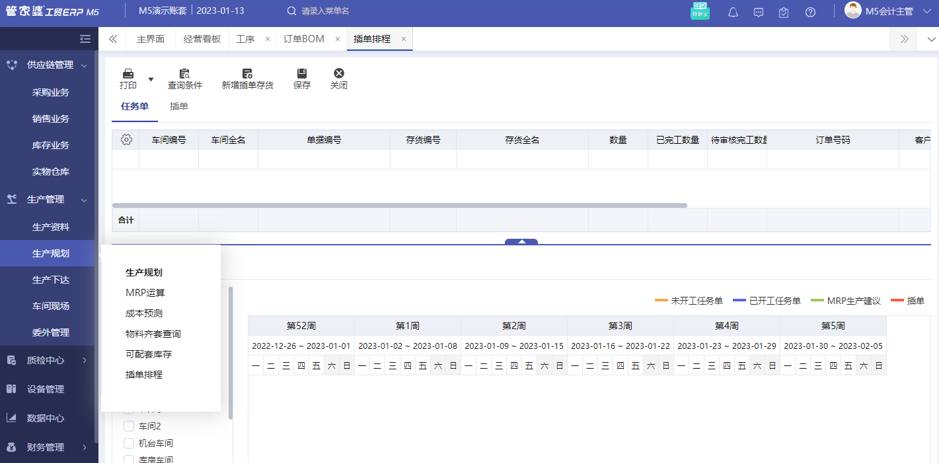Open the print options dropdown arrow

click(151, 78)
